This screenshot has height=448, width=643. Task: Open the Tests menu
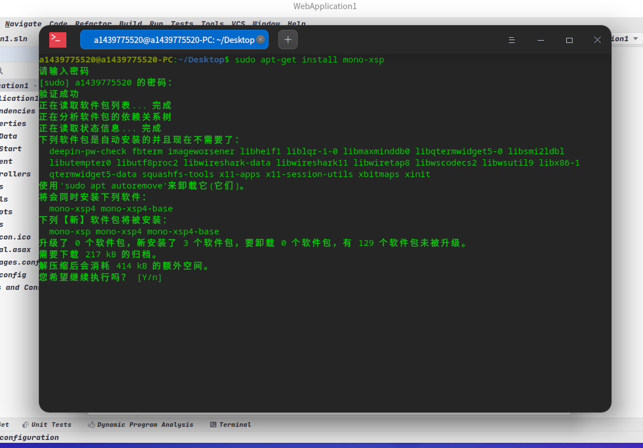(182, 23)
